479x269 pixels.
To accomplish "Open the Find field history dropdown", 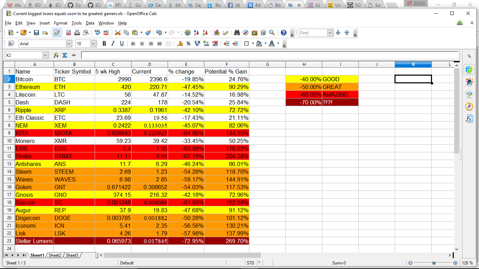I will pos(330,33).
